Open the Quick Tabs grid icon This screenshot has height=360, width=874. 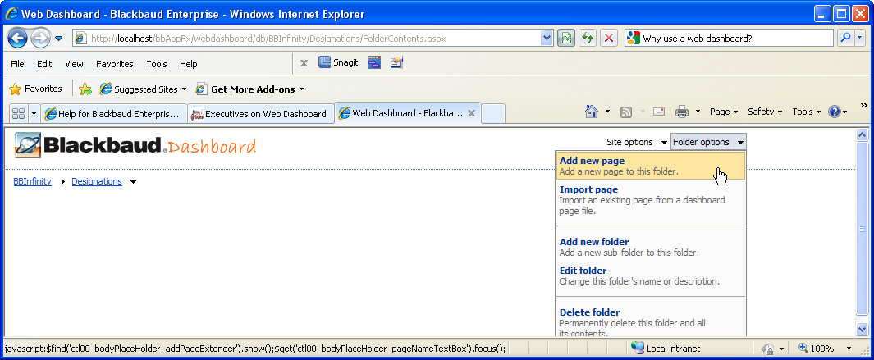click(18, 114)
